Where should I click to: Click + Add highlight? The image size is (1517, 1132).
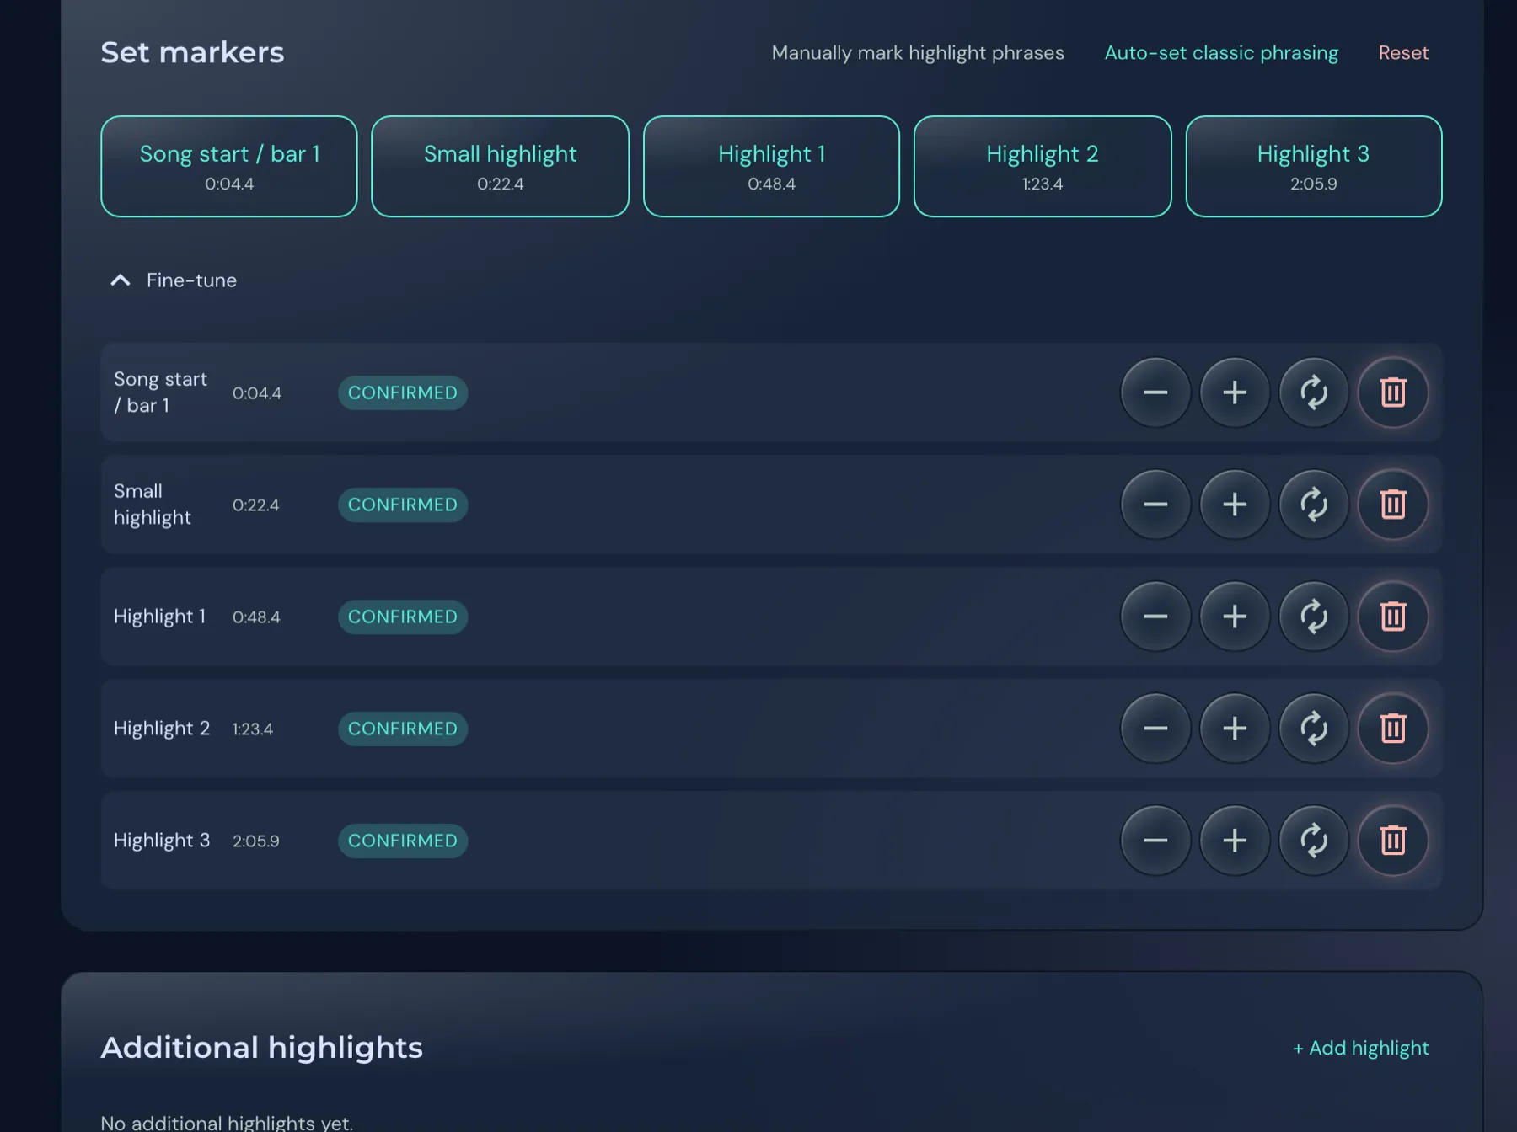point(1361,1048)
